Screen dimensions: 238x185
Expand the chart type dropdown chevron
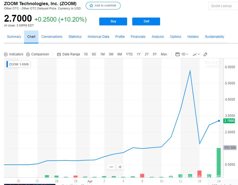click(x=199, y=54)
